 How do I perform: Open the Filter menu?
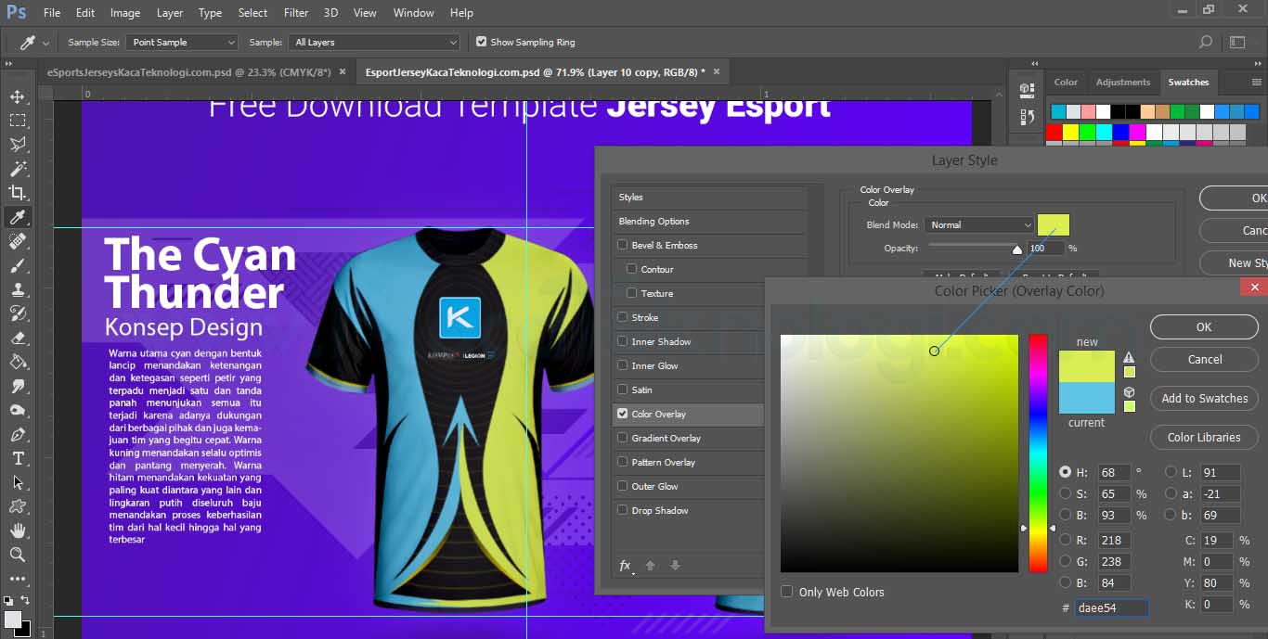295,12
